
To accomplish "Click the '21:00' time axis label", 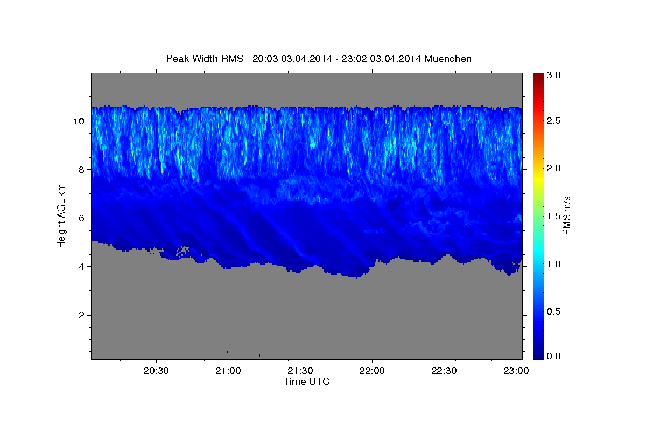I will [228, 371].
